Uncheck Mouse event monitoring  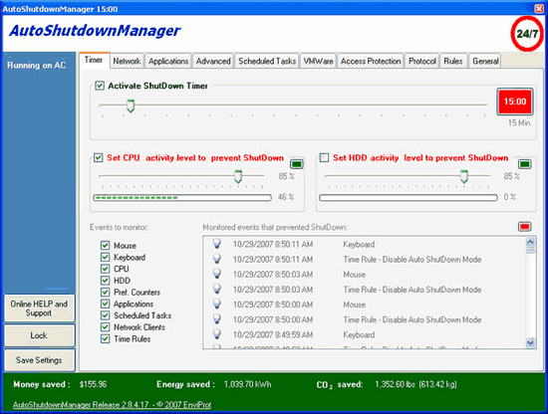[x=105, y=246]
